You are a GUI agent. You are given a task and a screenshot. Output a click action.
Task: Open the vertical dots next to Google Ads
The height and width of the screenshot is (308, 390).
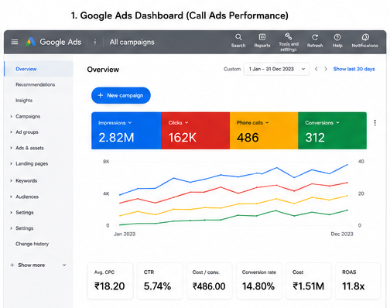click(x=95, y=42)
